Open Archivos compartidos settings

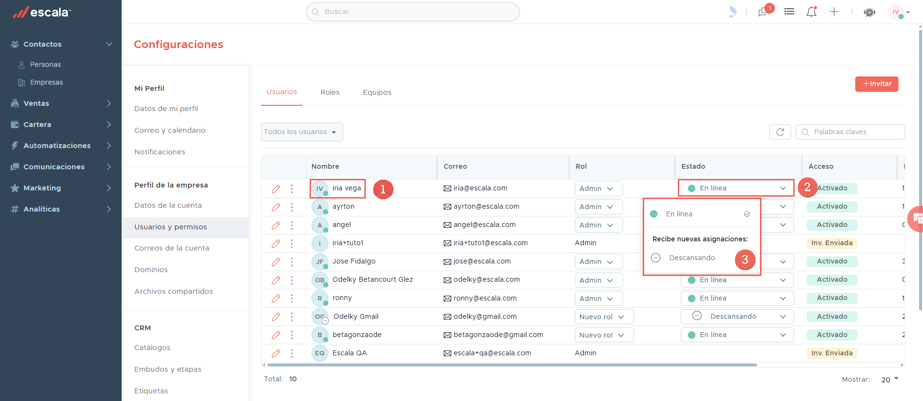pyautogui.click(x=174, y=291)
